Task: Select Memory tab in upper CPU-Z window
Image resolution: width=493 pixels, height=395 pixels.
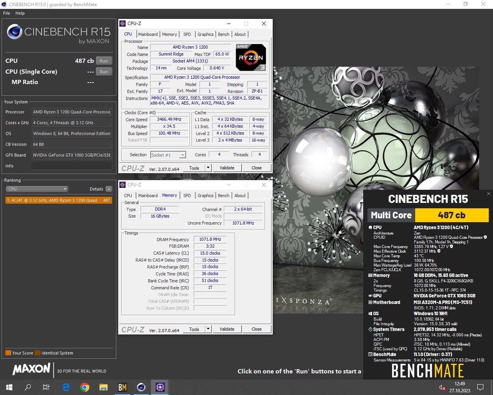Action: (x=169, y=34)
